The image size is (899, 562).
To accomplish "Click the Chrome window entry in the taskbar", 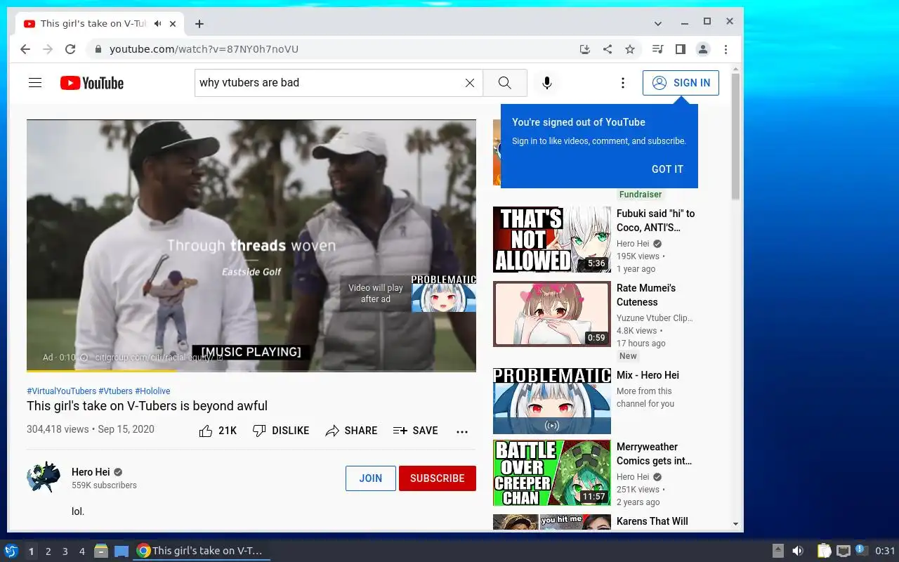I will [x=202, y=551].
